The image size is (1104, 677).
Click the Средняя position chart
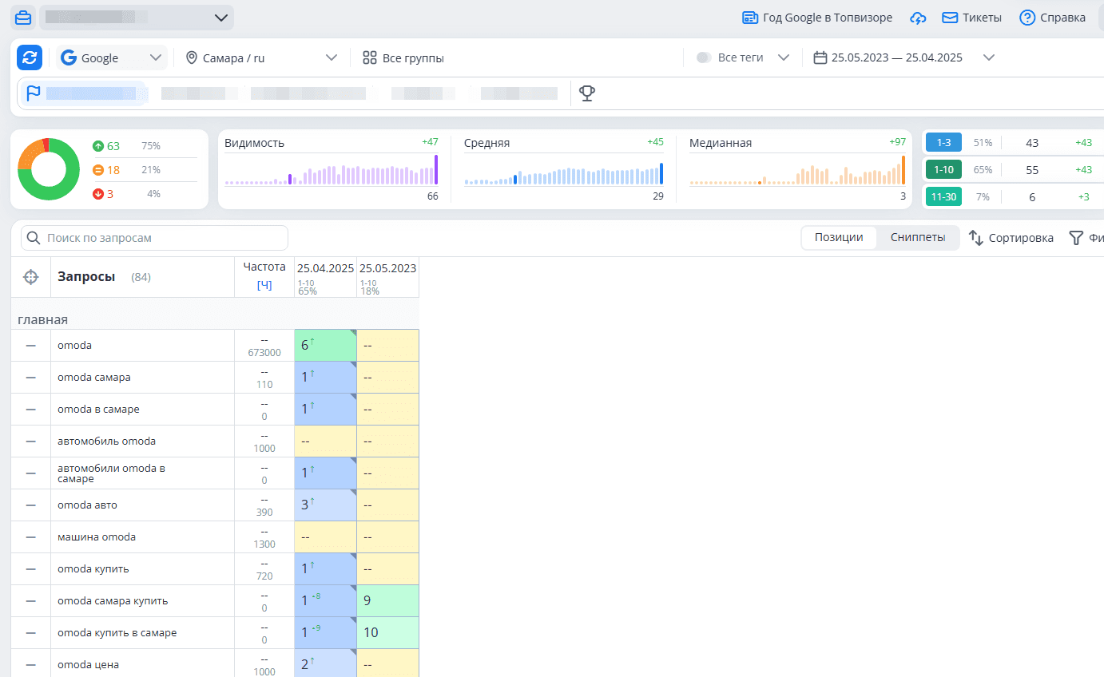[564, 169]
